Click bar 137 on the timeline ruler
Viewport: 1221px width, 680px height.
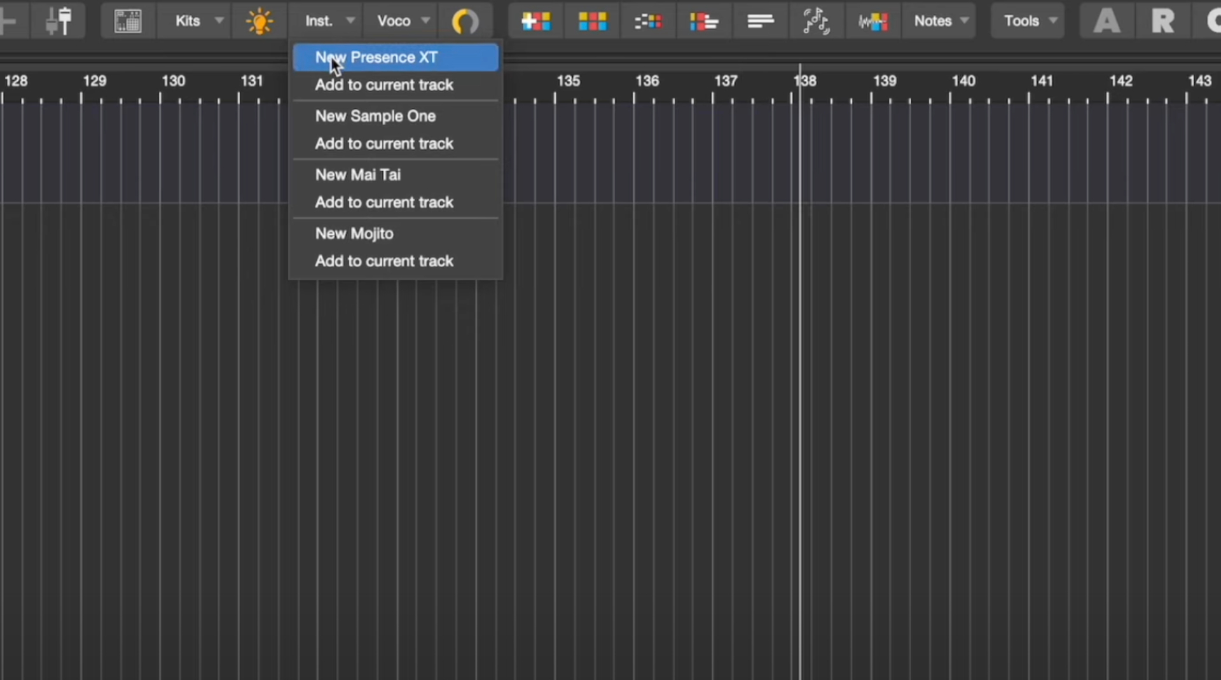tap(726, 81)
